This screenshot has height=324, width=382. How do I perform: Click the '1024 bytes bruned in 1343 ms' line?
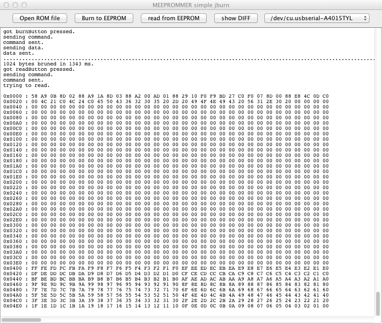click(48, 64)
